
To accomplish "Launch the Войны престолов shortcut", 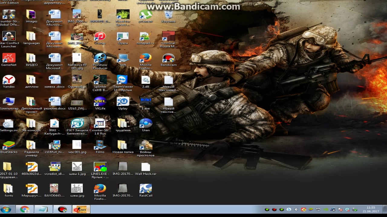I will (x=146, y=148).
